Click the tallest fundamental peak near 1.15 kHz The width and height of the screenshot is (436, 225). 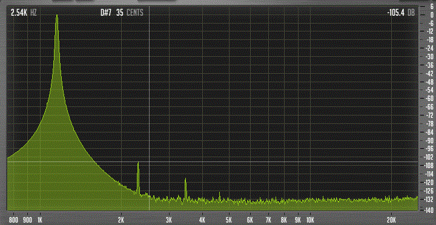57,17
